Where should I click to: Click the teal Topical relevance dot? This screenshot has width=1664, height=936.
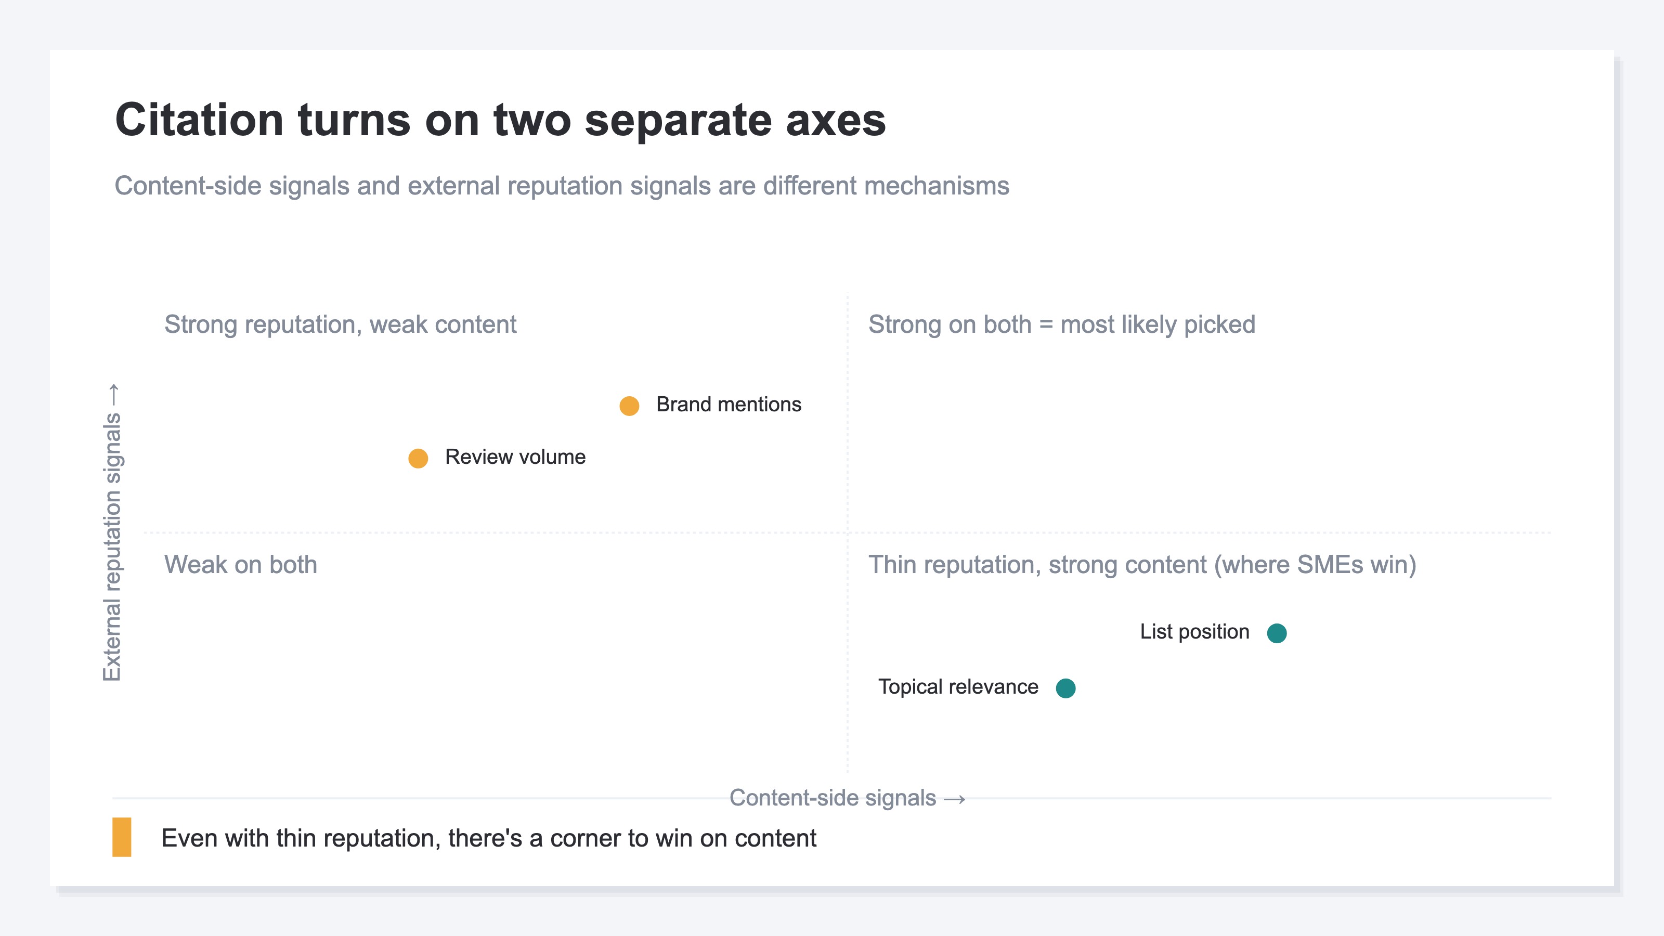tap(1065, 688)
